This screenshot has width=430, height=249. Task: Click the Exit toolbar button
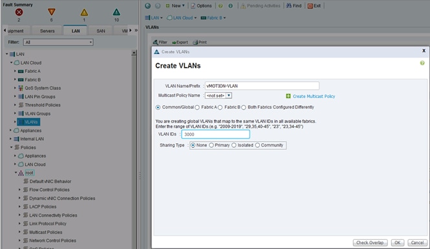pyautogui.click(x=314, y=6)
